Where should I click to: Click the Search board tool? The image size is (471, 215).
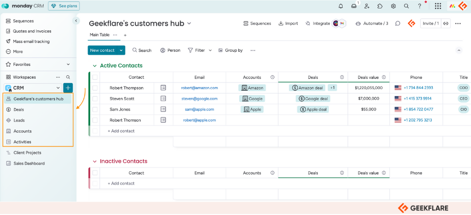click(x=142, y=51)
